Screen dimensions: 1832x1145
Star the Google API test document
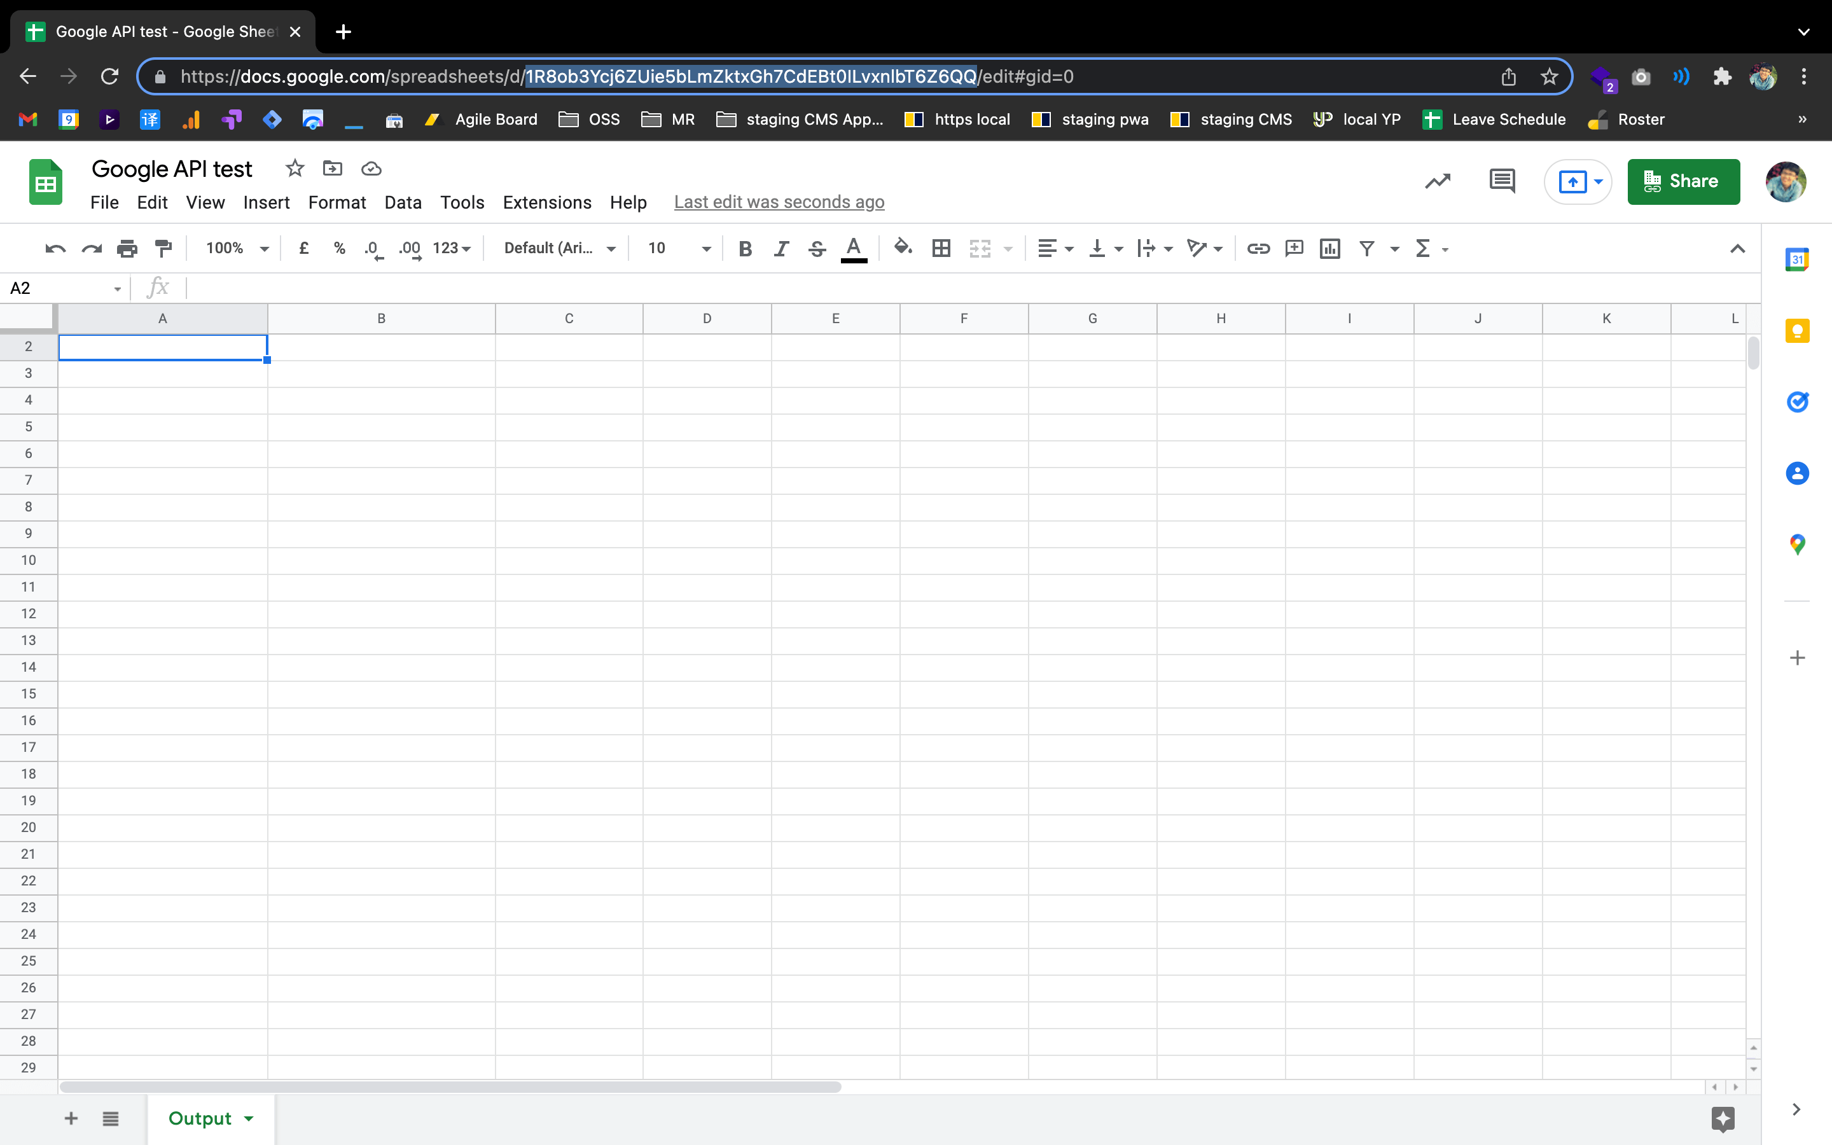point(295,168)
